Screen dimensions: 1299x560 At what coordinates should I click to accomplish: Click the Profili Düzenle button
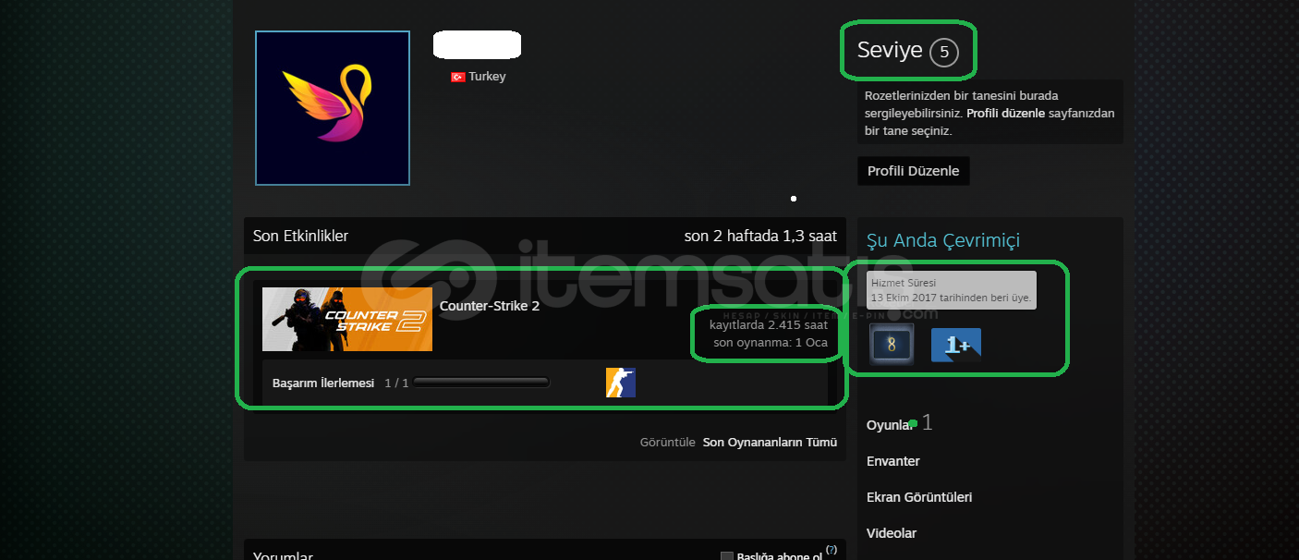tap(913, 171)
